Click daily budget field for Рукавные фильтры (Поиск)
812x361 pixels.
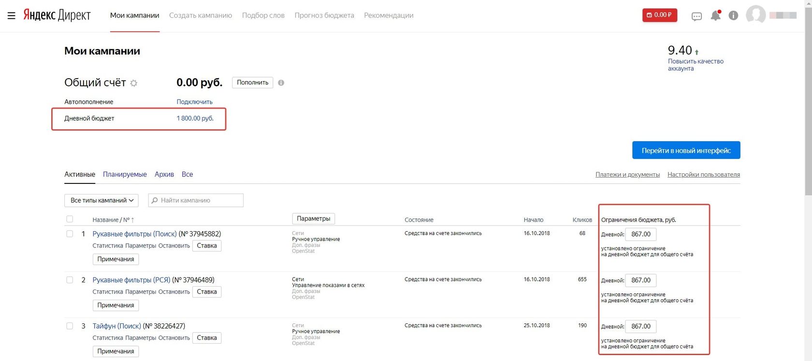coord(641,234)
